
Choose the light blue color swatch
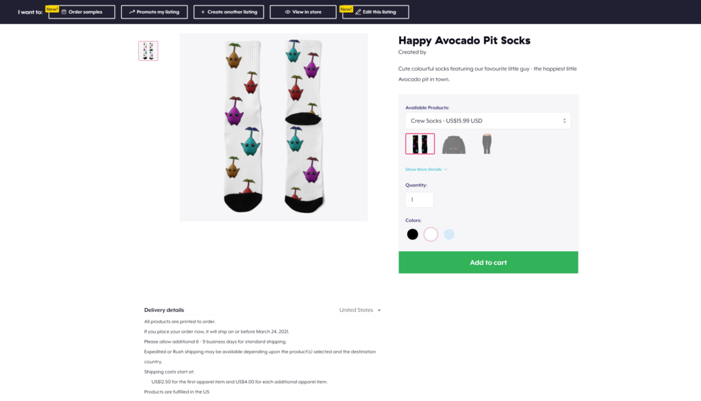[x=449, y=234]
